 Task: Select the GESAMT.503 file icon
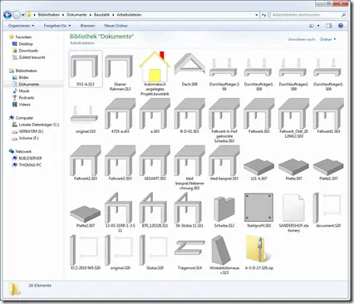click(x=155, y=160)
